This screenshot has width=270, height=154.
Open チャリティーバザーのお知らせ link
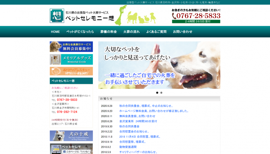(x=139, y=152)
